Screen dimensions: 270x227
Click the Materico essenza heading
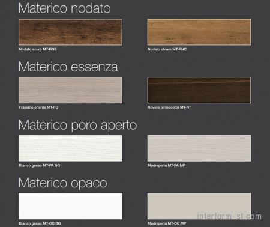pyautogui.click(x=68, y=67)
